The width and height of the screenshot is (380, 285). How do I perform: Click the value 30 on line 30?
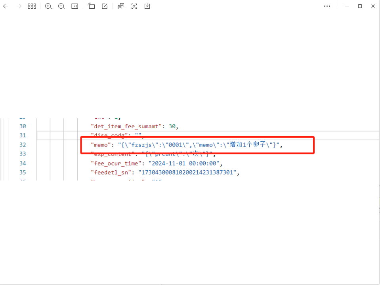coord(172,126)
